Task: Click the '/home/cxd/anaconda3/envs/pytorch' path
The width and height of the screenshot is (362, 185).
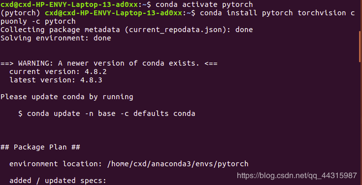Action: tap(178, 164)
